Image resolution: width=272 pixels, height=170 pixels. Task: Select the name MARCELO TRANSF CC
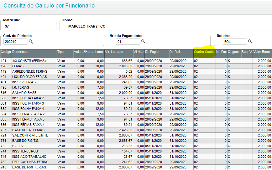(x=87, y=26)
